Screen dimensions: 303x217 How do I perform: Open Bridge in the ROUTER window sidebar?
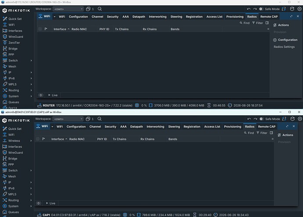click(x=10, y=49)
